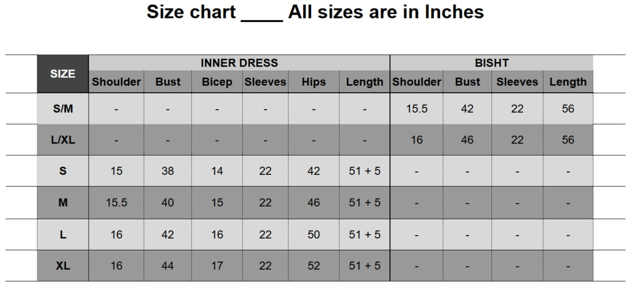
Task: Click the Hips column header
Action: coord(314,82)
